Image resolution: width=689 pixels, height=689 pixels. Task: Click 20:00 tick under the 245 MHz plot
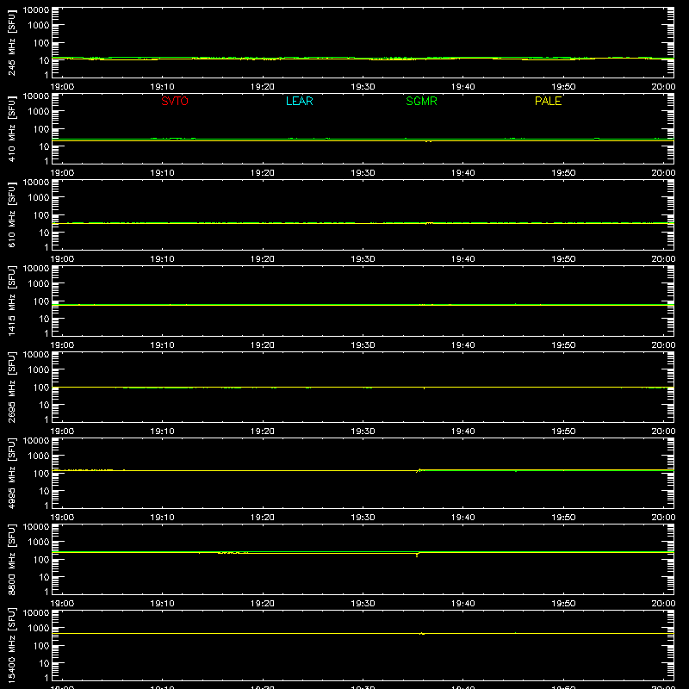[x=663, y=87]
